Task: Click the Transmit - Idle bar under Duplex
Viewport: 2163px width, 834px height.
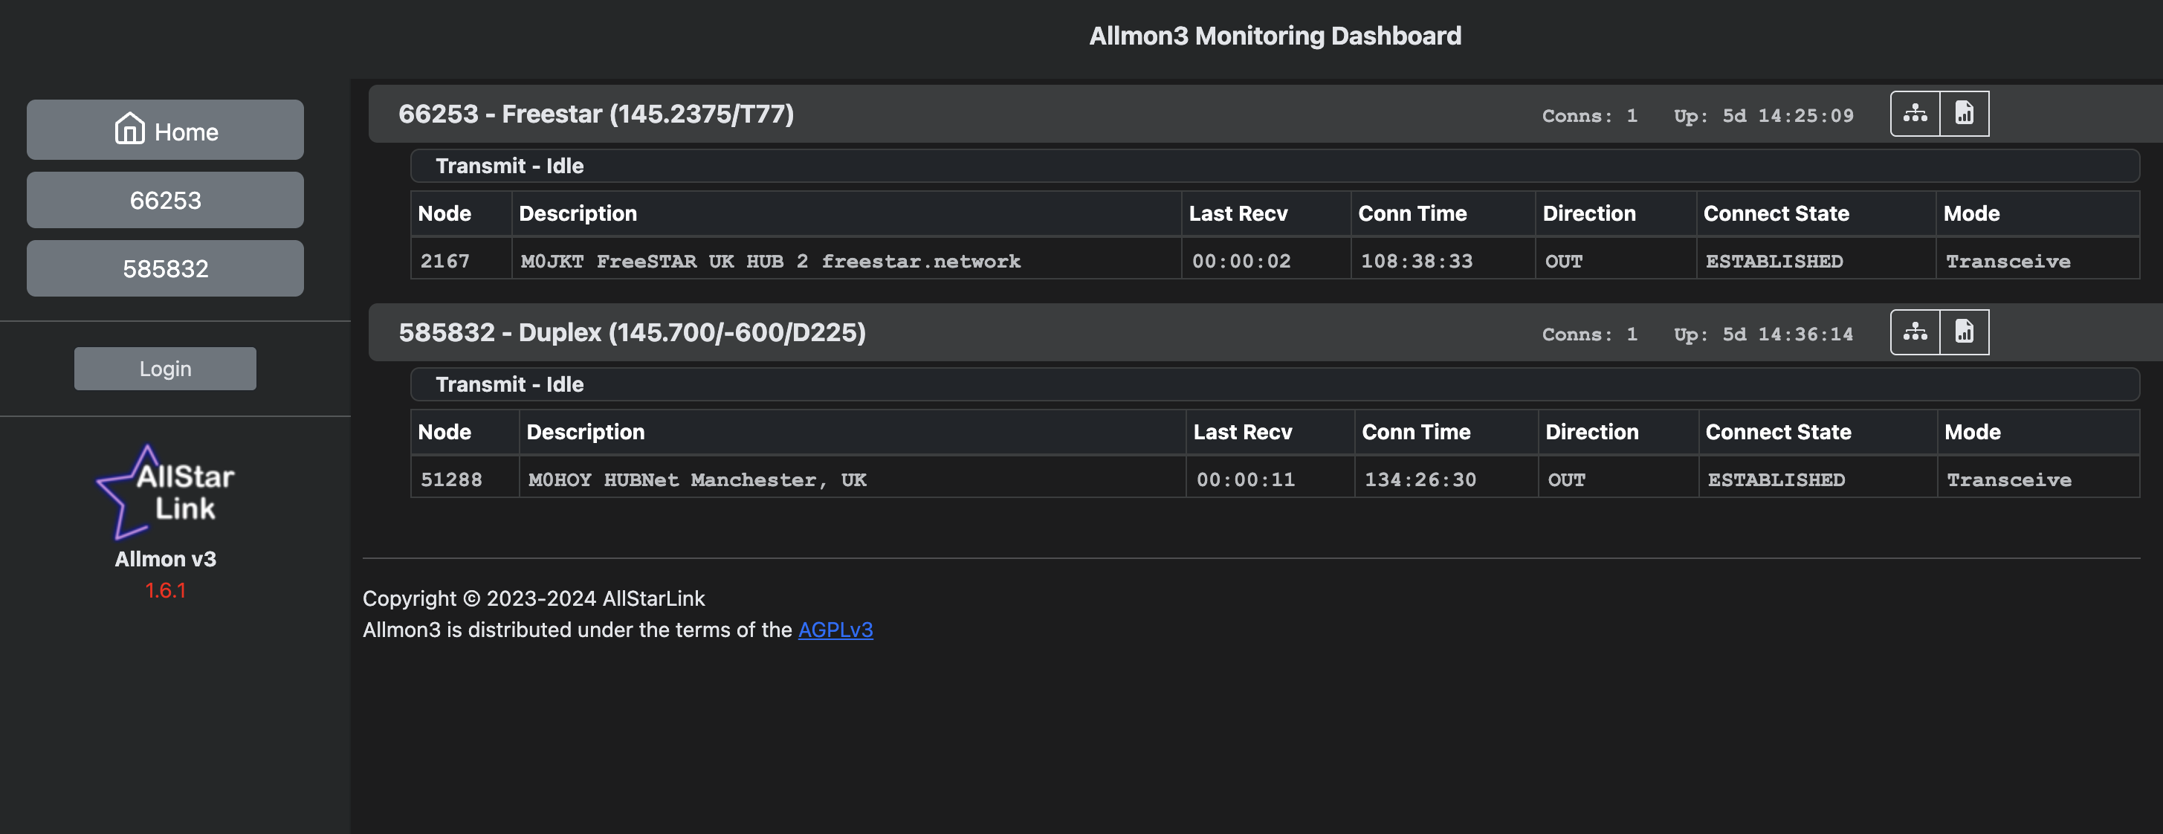Action: tap(509, 384)
